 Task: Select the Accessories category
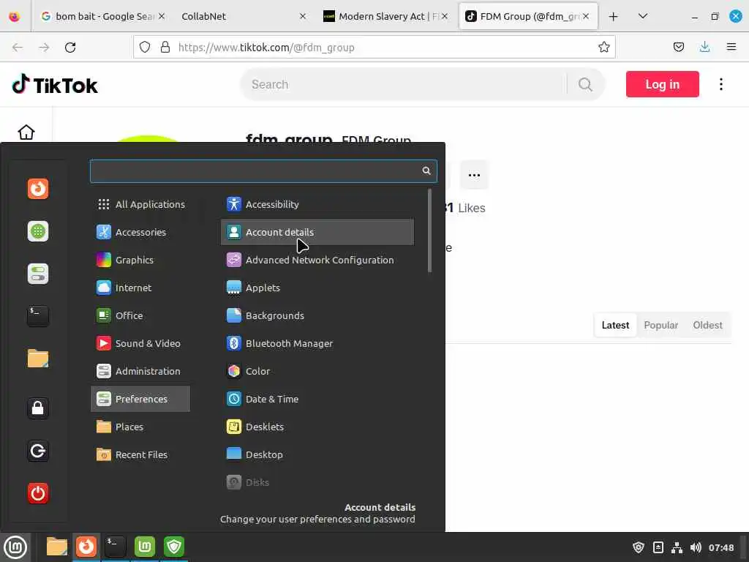click(140, 232)
